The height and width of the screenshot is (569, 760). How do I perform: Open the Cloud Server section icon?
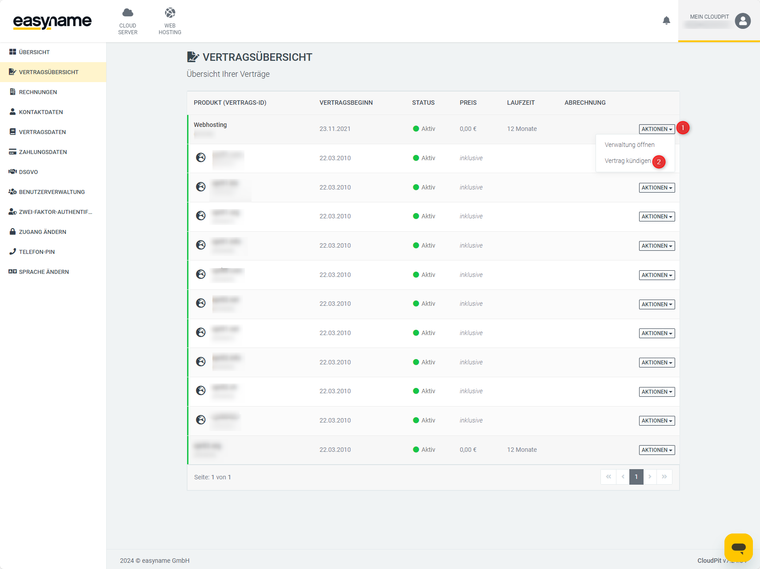128,13
